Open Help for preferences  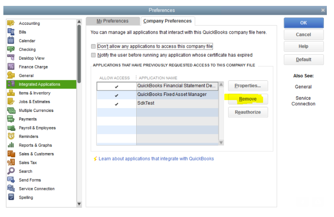point(304,46)
